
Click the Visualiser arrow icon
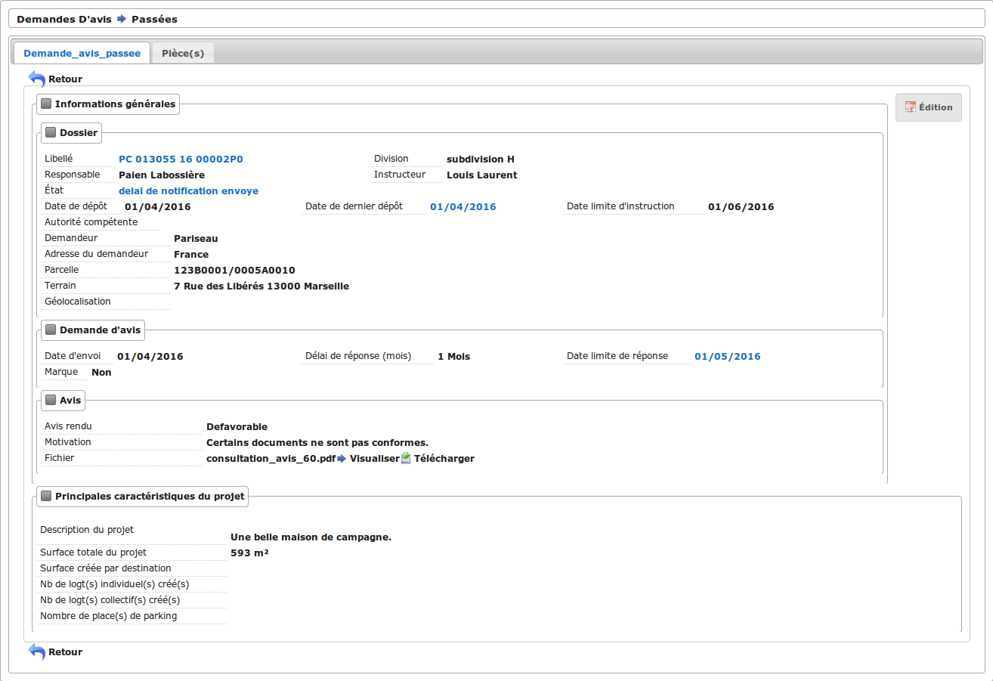tap(342, 459)
